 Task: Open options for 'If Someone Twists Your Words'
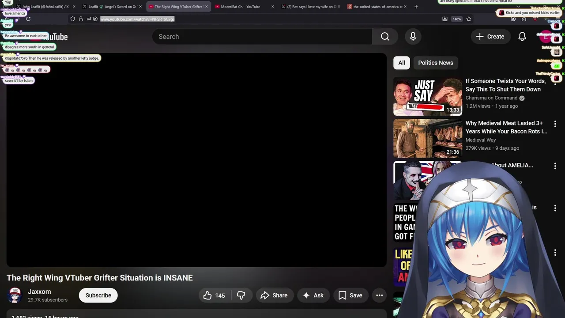point(555,82)
